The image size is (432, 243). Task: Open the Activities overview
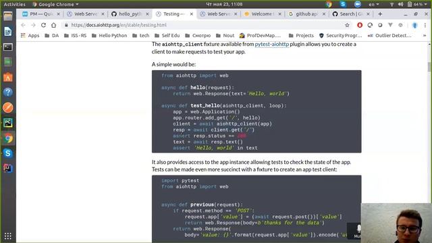pyautogui.click(x=15, y=4)
